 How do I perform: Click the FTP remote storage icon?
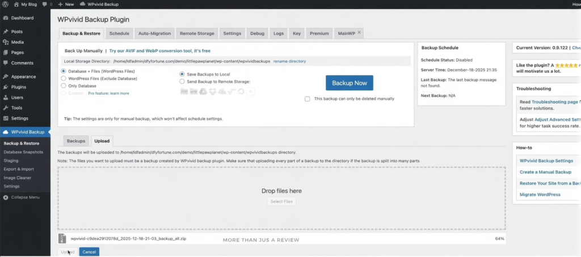(x=184, y=91)
